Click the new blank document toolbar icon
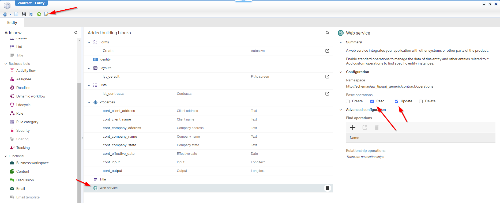 [x=16, y=14]
